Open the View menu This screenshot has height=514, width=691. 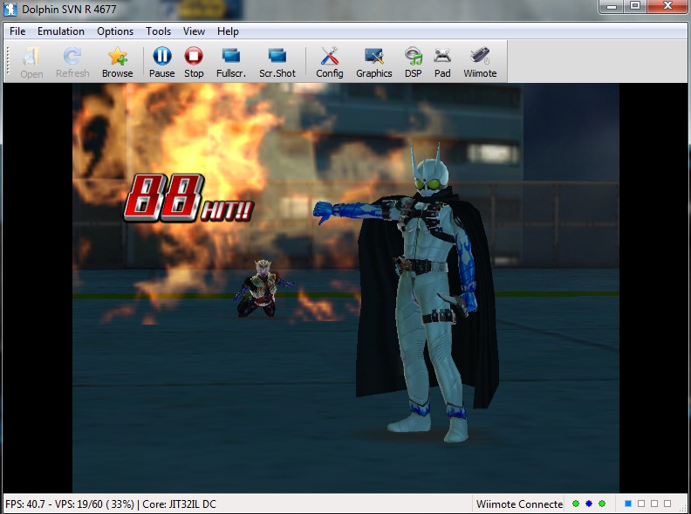194,31
